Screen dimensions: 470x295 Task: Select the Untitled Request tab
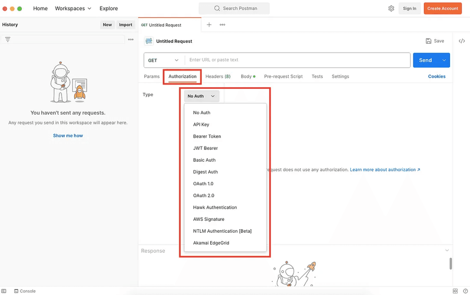point(170,25)
